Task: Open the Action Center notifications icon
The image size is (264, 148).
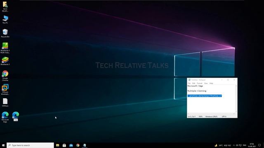Action: click(x=259, y=145)
